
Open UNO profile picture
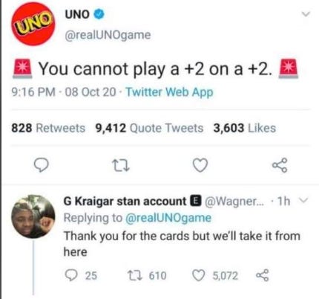[33, 24]
